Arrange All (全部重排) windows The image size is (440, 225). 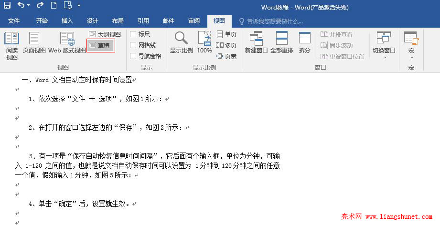tap(282, 42)
